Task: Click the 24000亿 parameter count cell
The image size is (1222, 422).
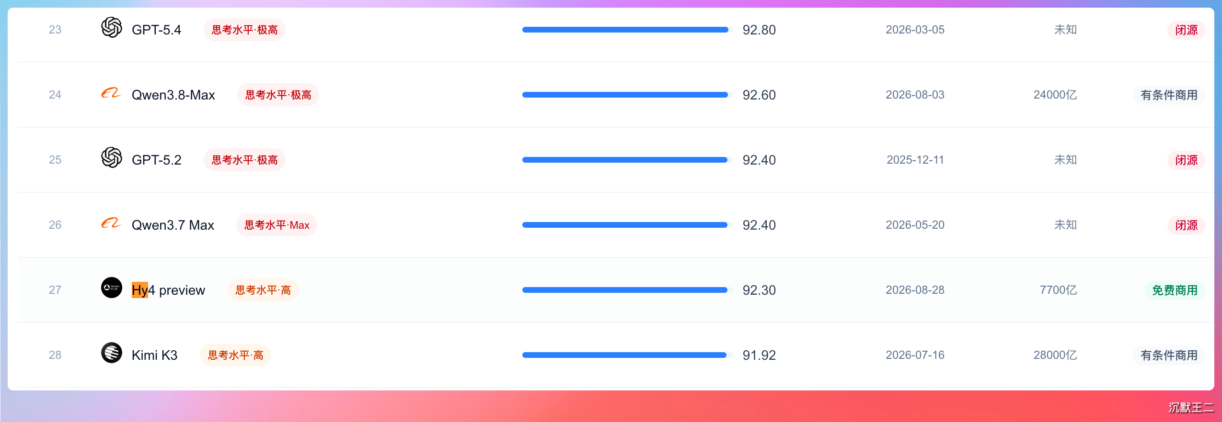Action: pos(1055,95)
